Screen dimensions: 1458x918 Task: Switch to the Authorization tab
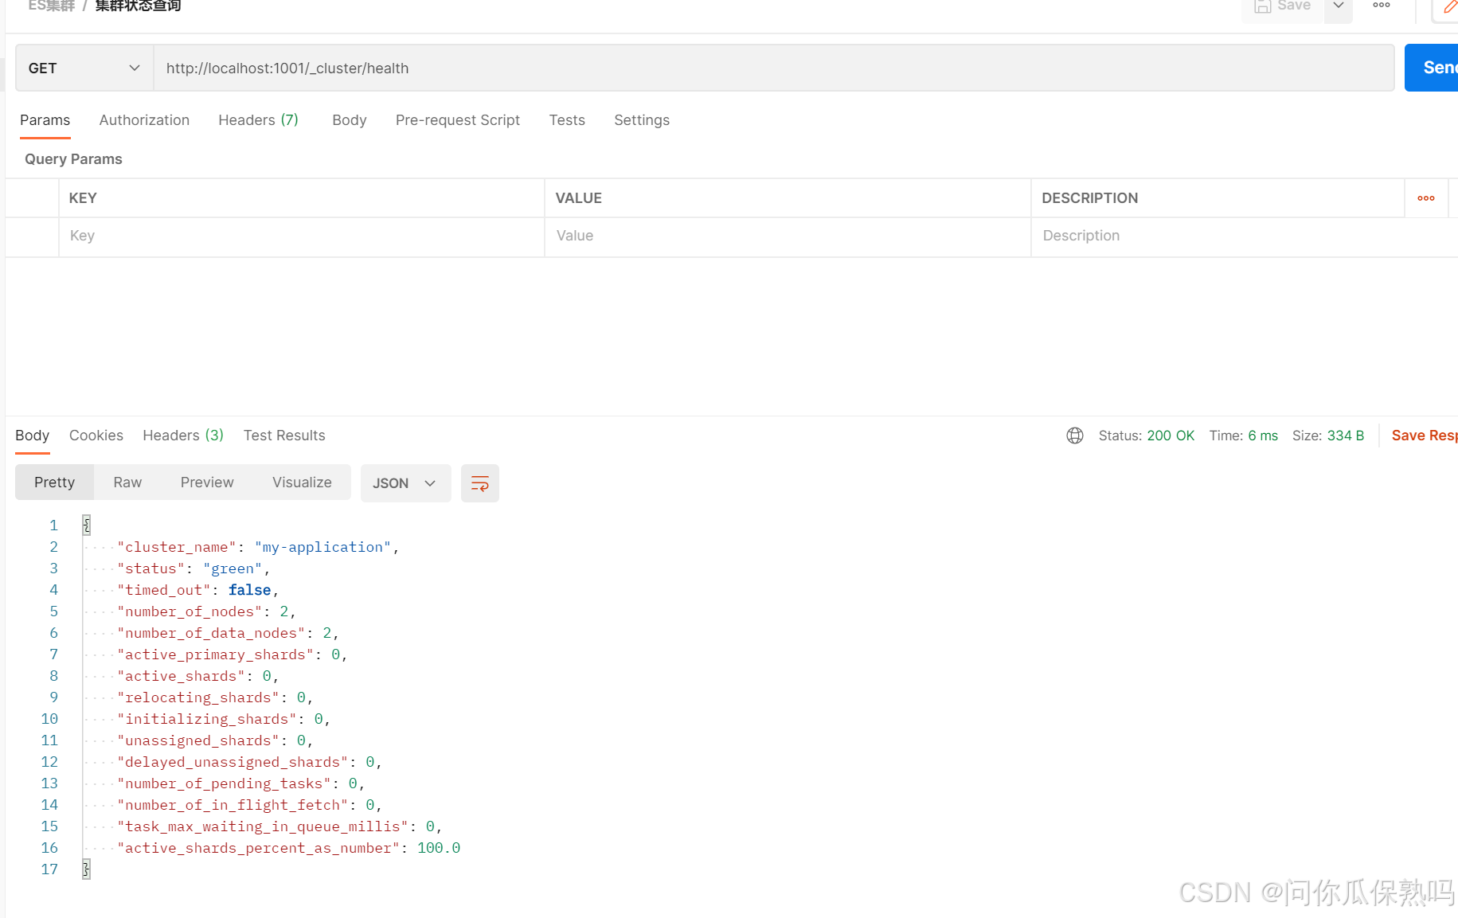click(x=144, y=120)
